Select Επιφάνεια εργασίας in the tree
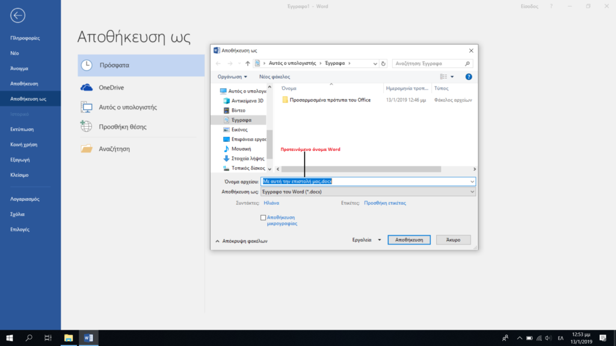616x346 pixels. 245,139
